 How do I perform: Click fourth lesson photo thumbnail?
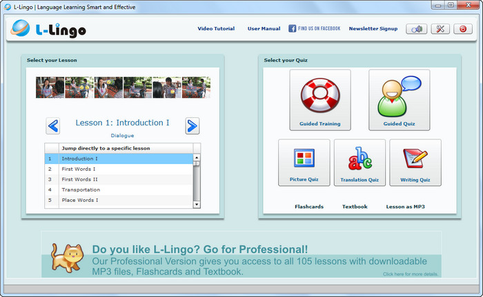[x=138, y=88]
